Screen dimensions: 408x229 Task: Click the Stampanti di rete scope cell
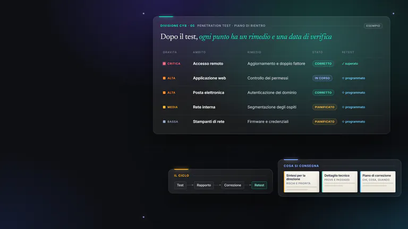(208, 121)
